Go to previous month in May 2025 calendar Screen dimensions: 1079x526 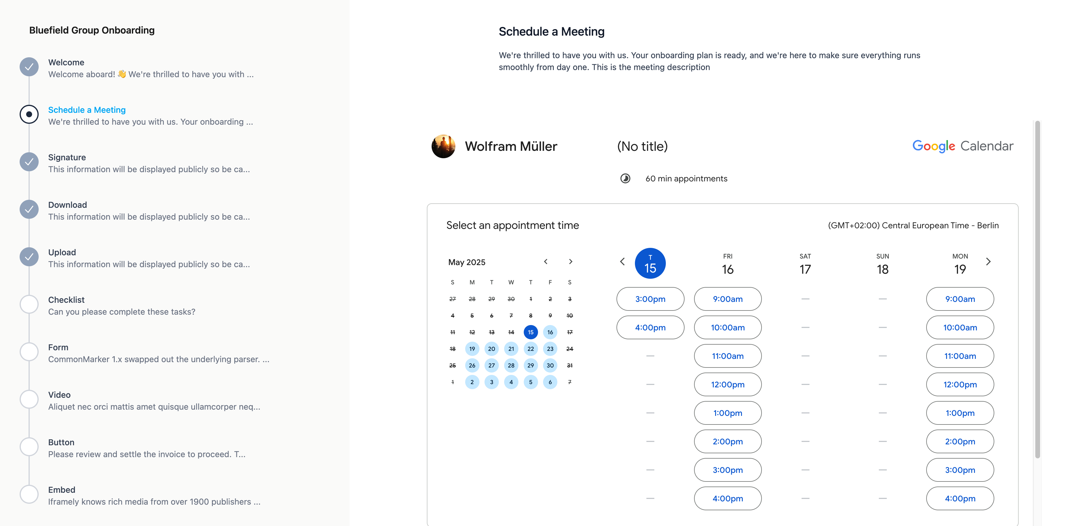545,262
